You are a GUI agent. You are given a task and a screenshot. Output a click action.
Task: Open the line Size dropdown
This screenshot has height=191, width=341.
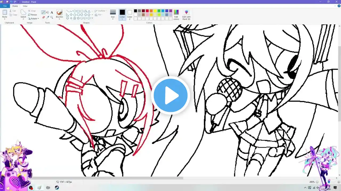(x=113, y=15)
